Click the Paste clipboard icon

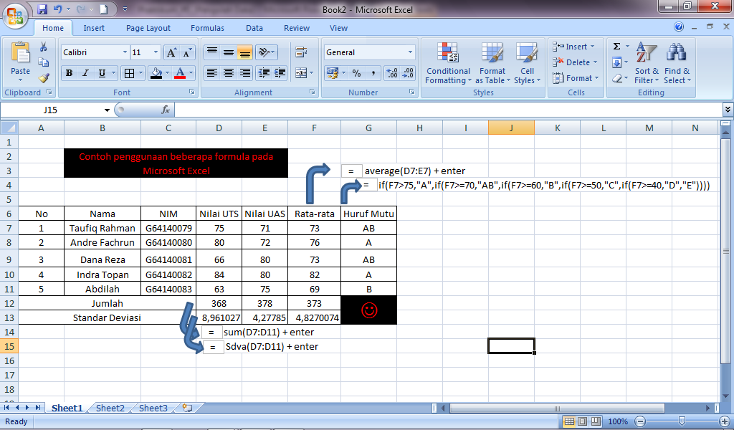coord(20,52)
